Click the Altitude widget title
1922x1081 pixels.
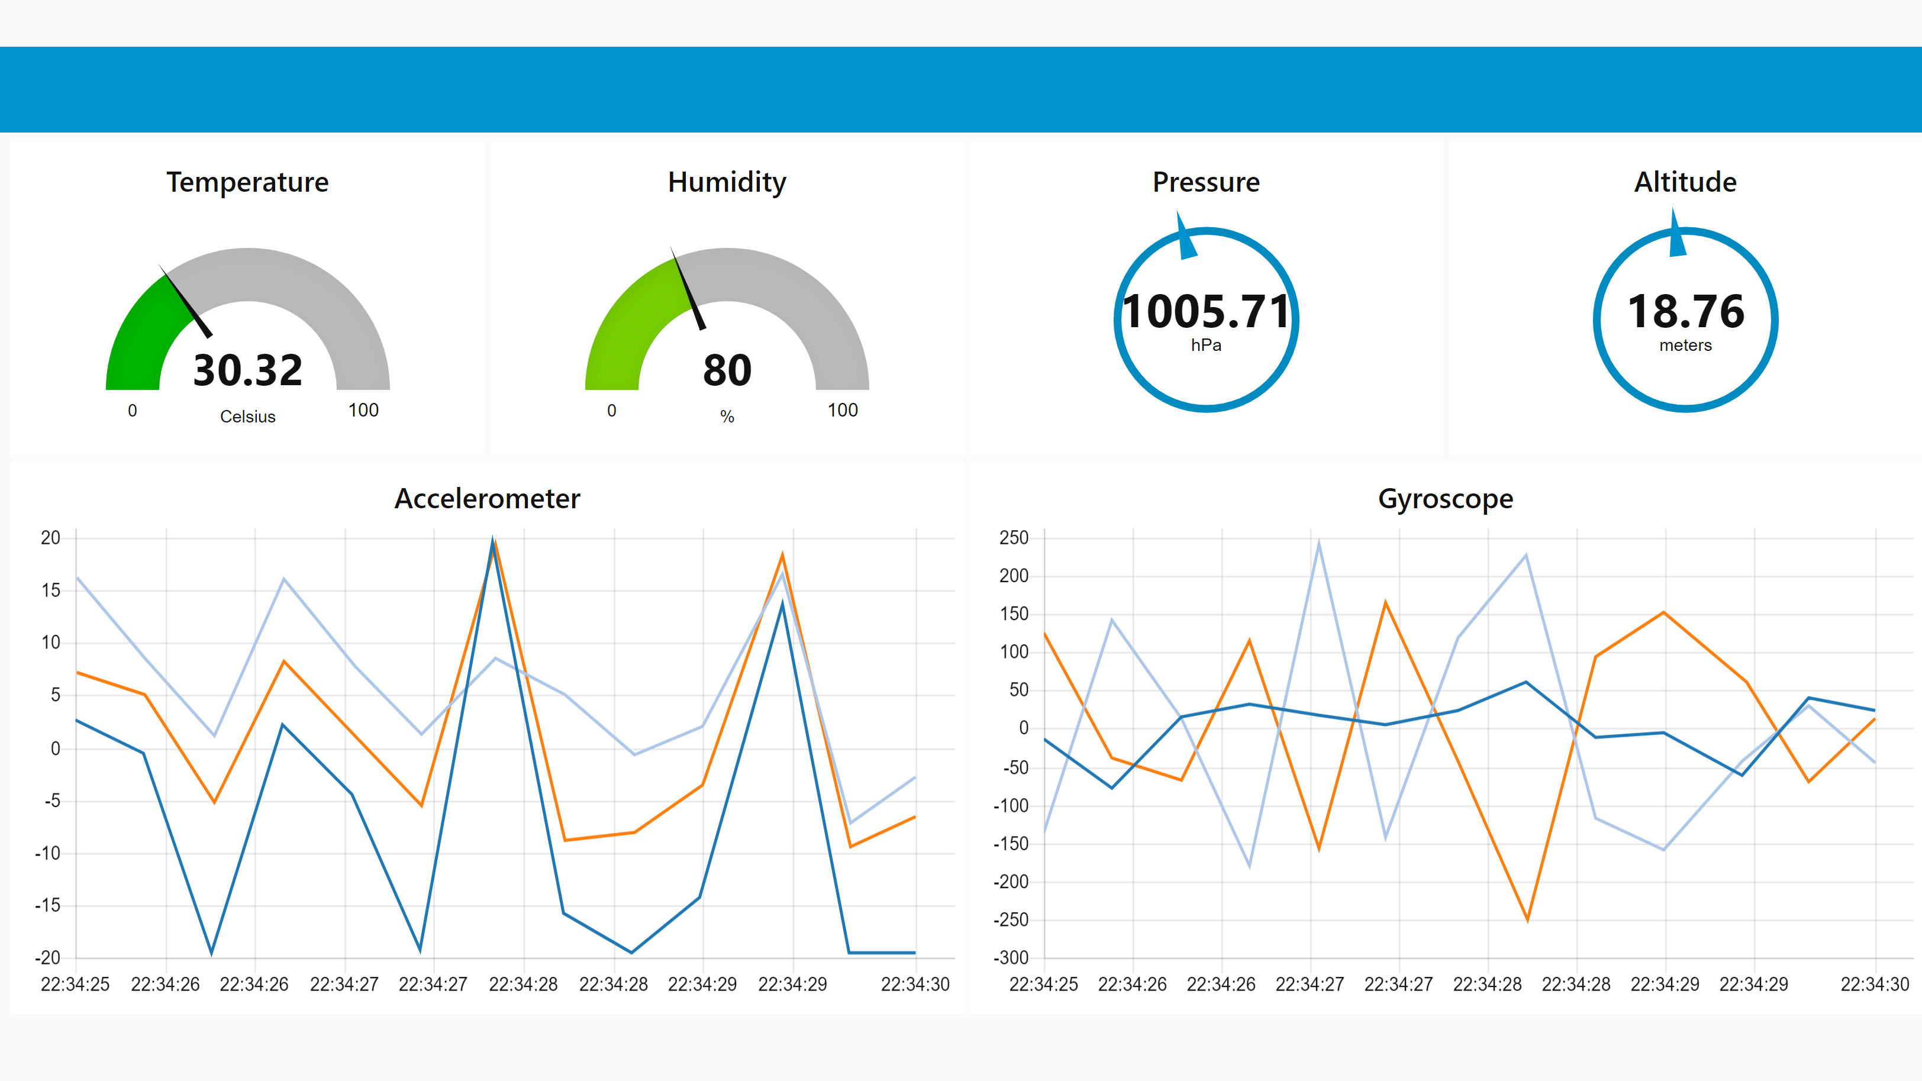1685,182
